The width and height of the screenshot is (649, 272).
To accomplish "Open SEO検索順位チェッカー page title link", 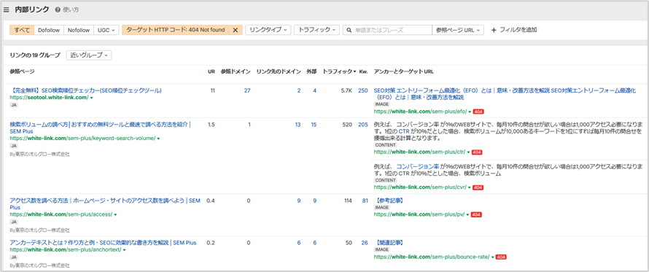I will coord(85,90).
